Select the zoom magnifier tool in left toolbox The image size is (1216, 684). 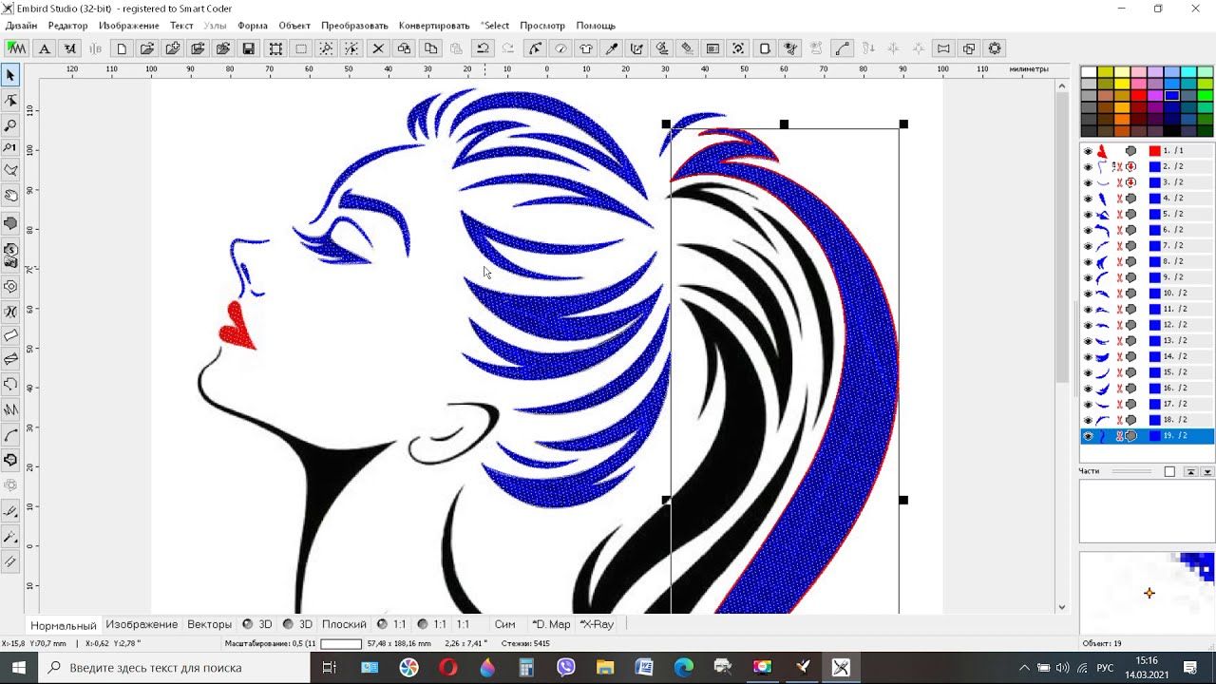[11, 124]
